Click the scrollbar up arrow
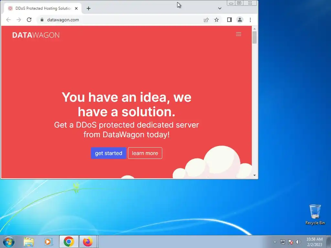331x248 pixels. click(x=254, y=29)
